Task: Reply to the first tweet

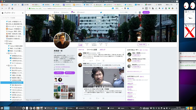Action: 84,61
